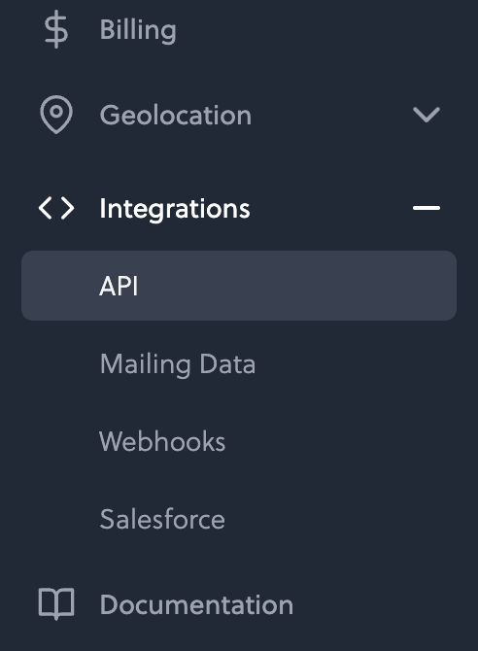Click the Integrations code brackets icon
The height and width of the screenshot is (651, 478).
pyautogui.click(x=56, y=208)
